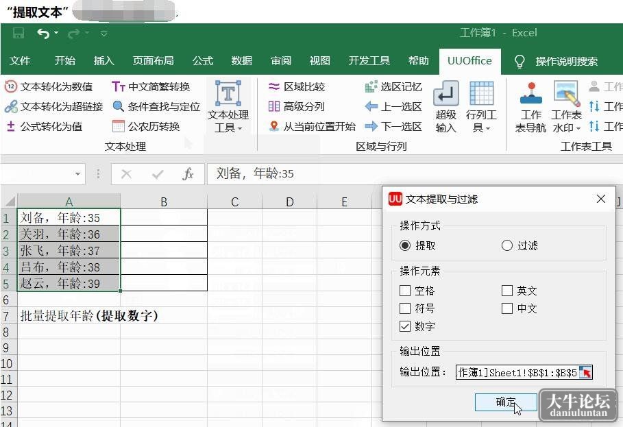The image size is (623, 427).
Task: Open Simplified-Traditional Chinese conversion
Action: click(x=151, y=86)
